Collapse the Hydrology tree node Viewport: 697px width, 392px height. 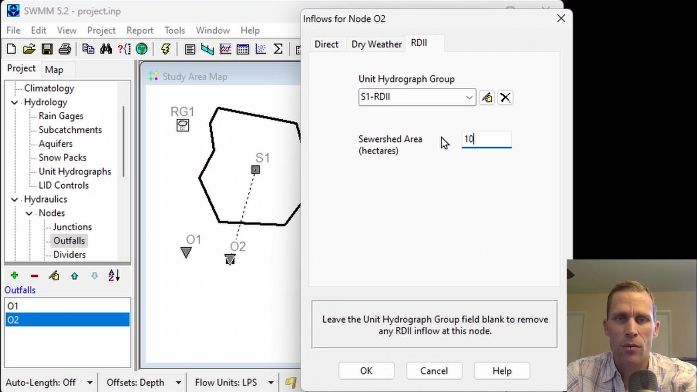tap(14, 103)
